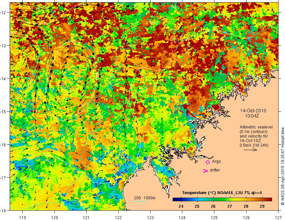
Task: Click latitude axis label -17
Action: pos(3,177)
